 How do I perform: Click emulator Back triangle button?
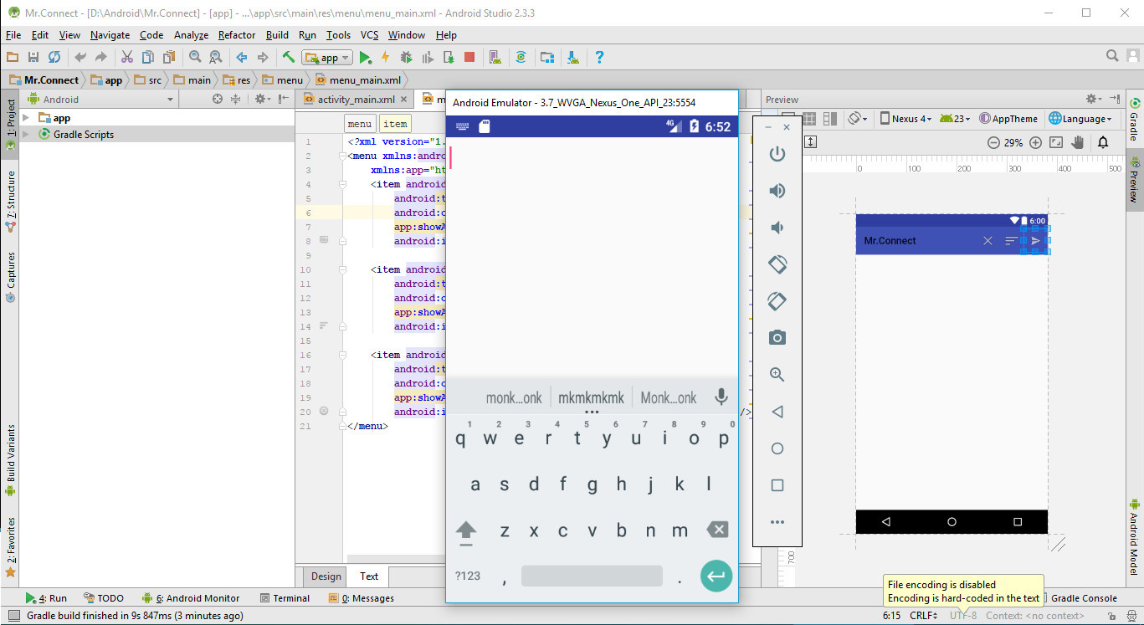(777, 412)
